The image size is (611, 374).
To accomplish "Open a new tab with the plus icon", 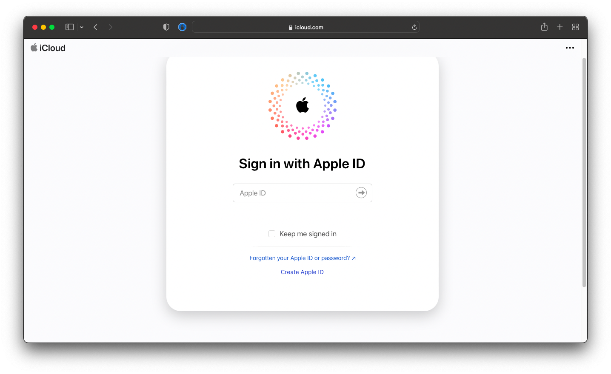I will click(560, 27).
